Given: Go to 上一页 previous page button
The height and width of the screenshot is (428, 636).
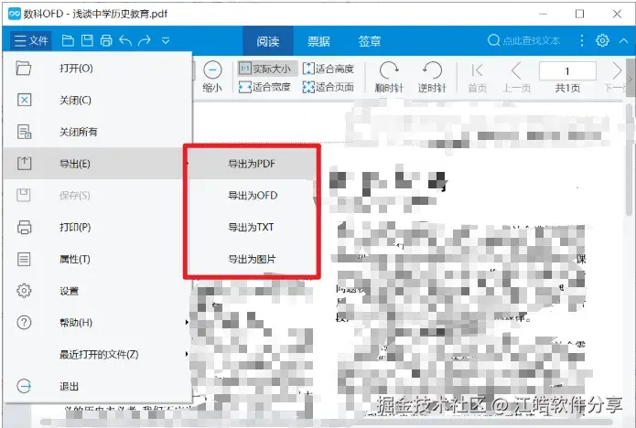Looking at the screenshot, I should [x=516, y=78].
